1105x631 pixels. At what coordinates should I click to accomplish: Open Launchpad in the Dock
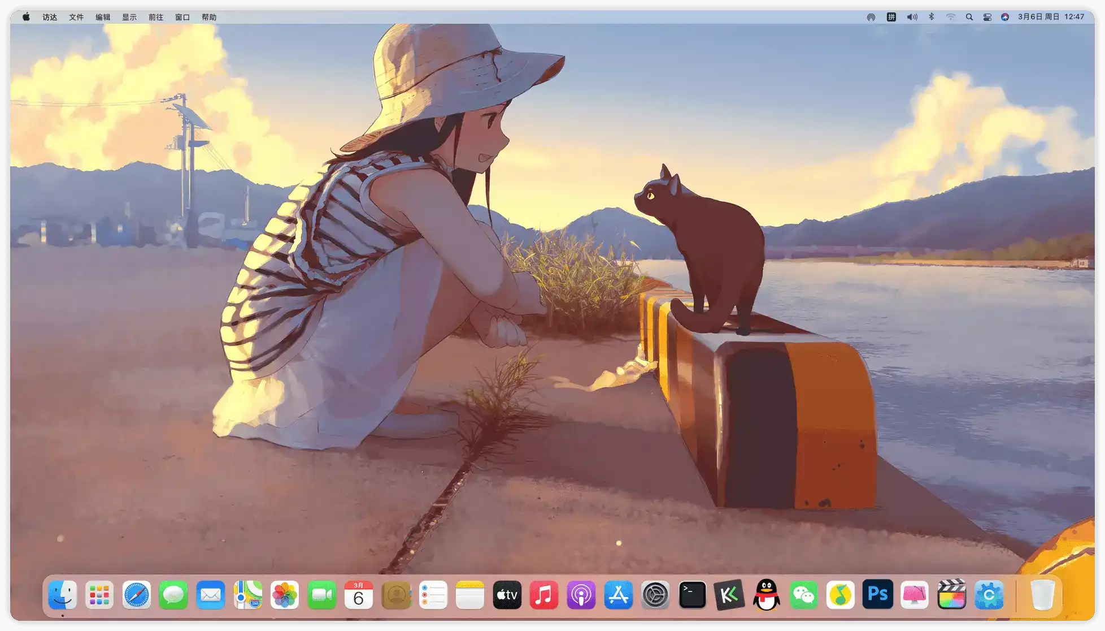tap(99, 595)
